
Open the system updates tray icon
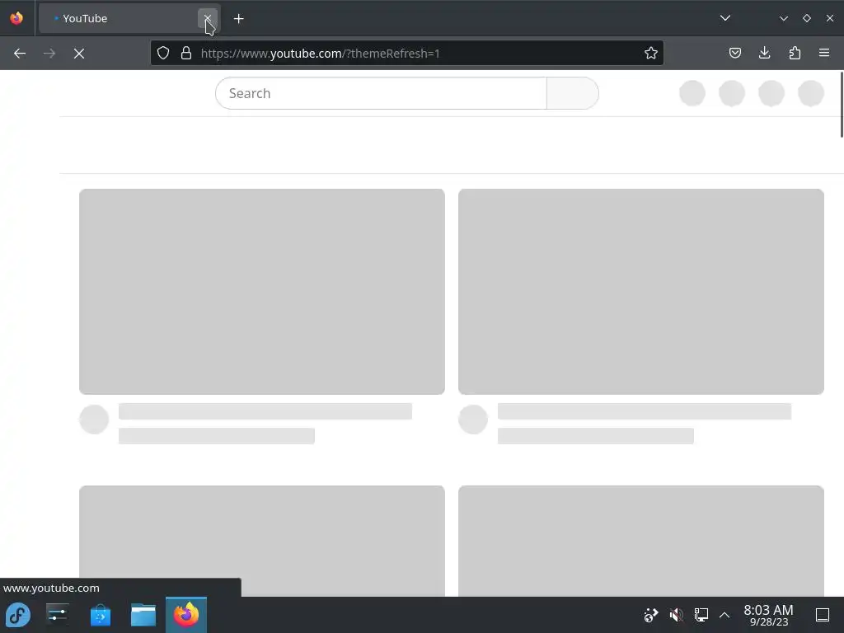[651, 615]
